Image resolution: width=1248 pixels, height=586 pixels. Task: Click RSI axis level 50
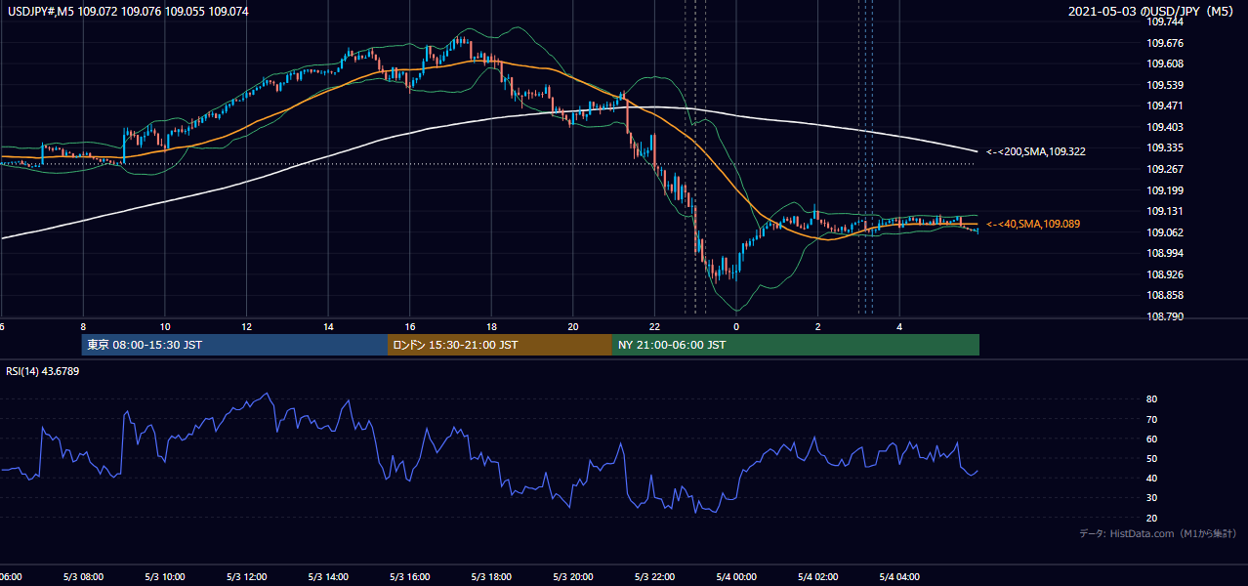click(1152, 459)
